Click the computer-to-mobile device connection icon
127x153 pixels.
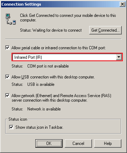coord(10,19)
